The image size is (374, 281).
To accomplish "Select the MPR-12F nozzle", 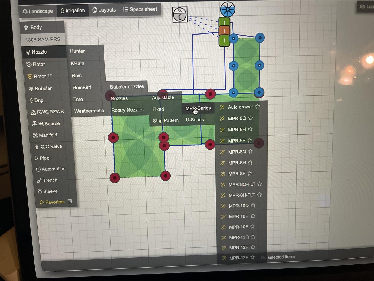I will click(x=239, y=258).
